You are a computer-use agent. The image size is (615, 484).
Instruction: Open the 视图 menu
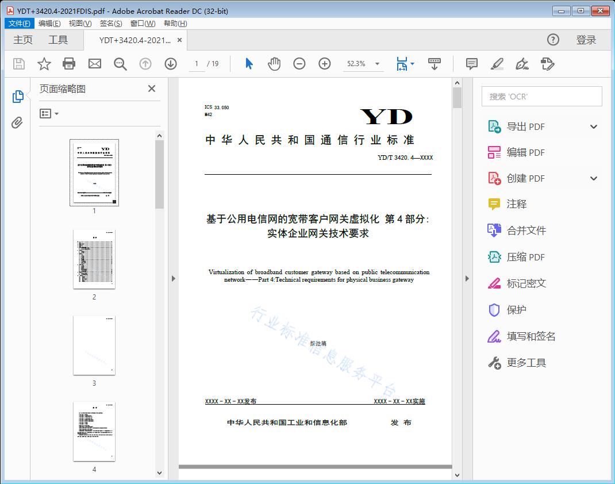tap(80, 23)
